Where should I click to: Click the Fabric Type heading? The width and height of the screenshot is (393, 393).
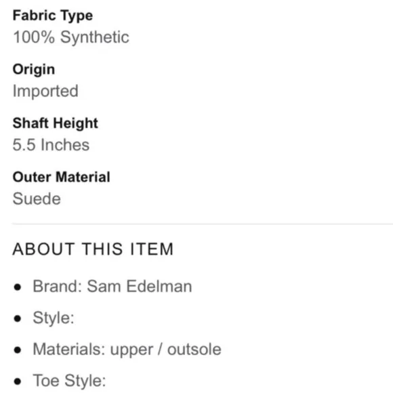tap(53, 16)
